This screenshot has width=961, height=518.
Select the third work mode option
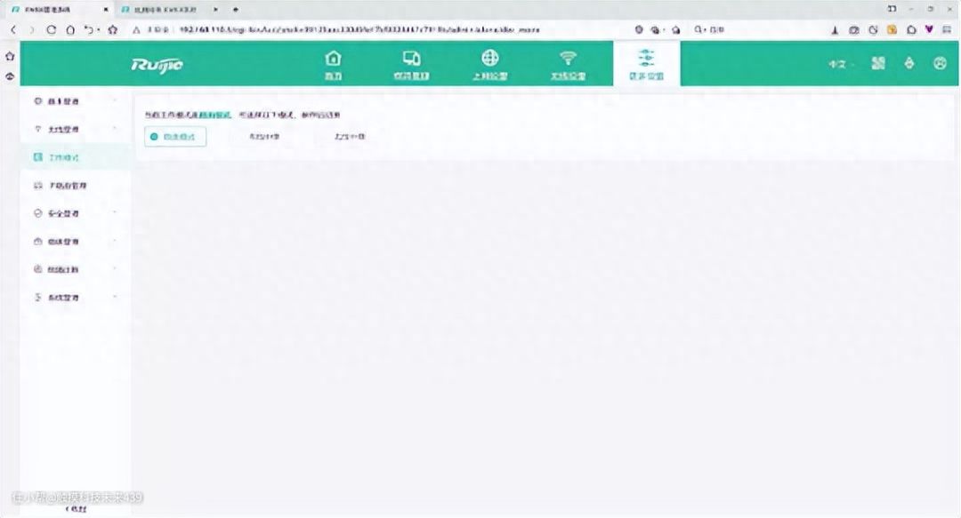click(349, 137)
